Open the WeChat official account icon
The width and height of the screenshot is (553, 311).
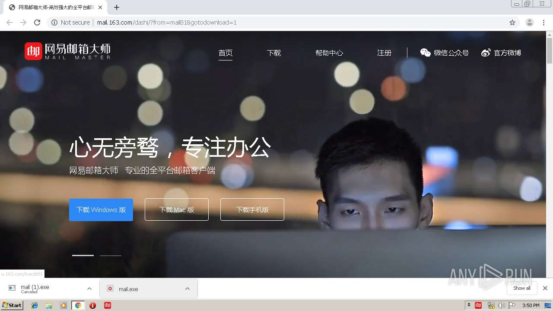(x=426, y=53)
